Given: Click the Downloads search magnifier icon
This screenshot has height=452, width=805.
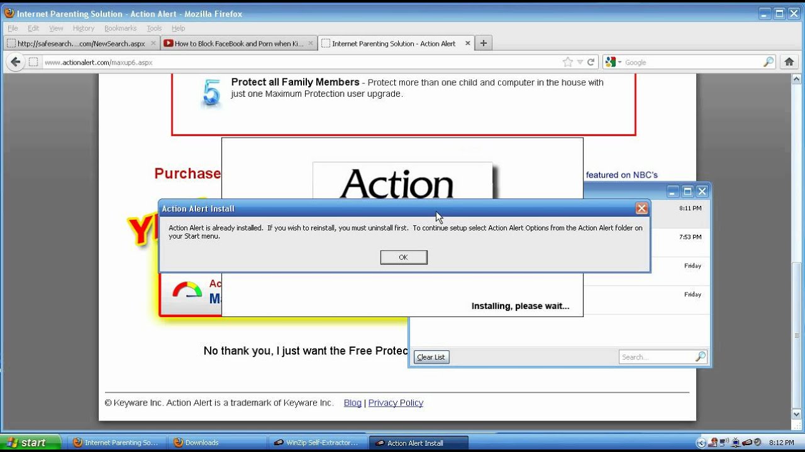Looking at the screenshot, I should point(701,357).
